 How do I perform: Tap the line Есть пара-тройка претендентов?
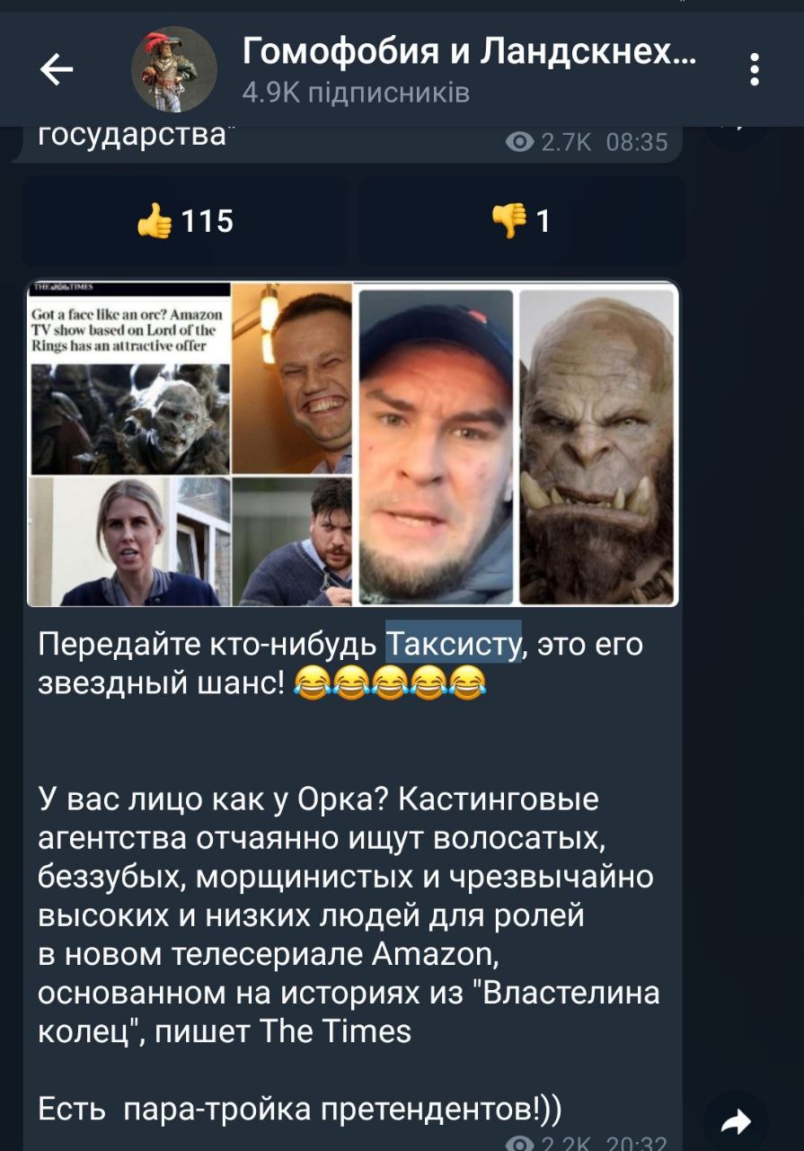[301, 1111]
